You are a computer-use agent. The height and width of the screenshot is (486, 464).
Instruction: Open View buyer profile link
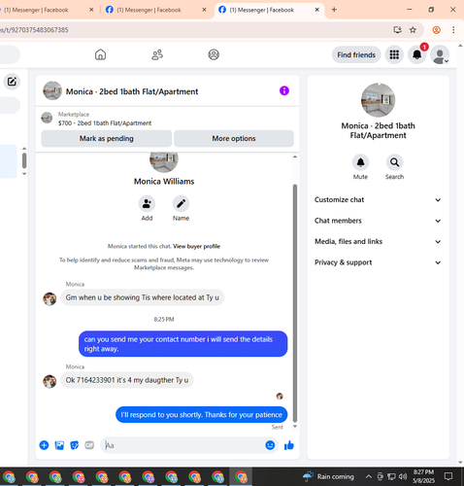click(196, 246)
